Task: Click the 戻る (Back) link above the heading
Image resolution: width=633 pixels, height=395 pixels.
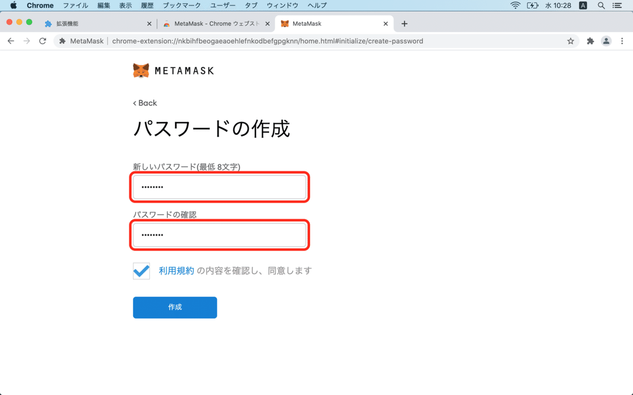Action: 145,103
